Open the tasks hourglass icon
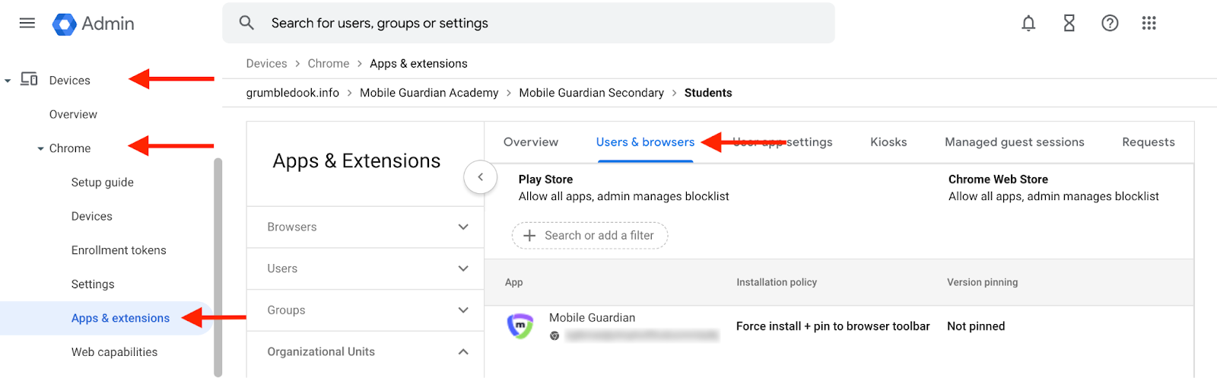Screen dimensions: 1217x378 tap(1069, 24)
